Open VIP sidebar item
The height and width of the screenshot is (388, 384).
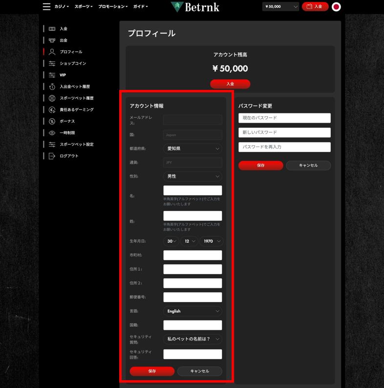point(63,75)
